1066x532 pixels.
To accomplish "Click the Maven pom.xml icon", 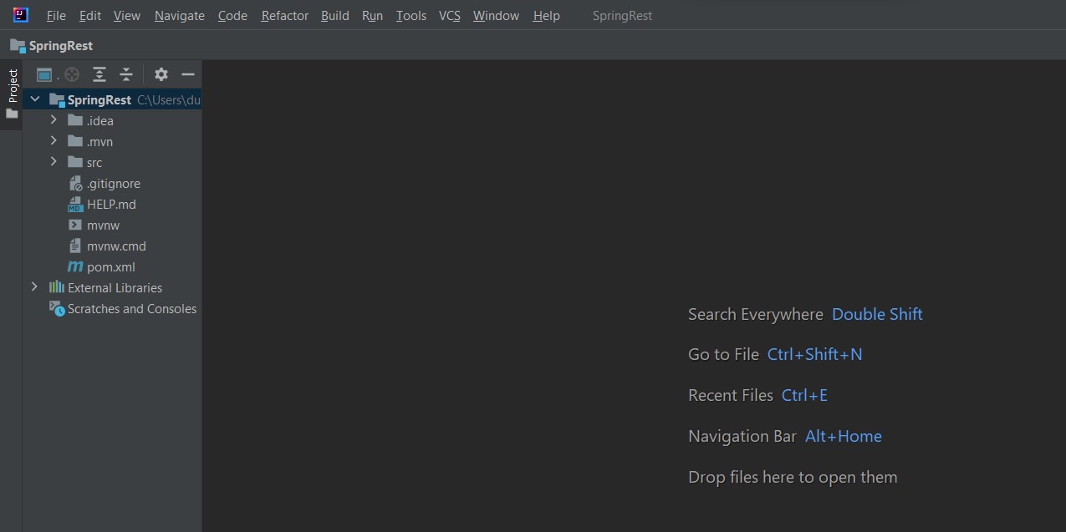I will click(x=75, y=267).
